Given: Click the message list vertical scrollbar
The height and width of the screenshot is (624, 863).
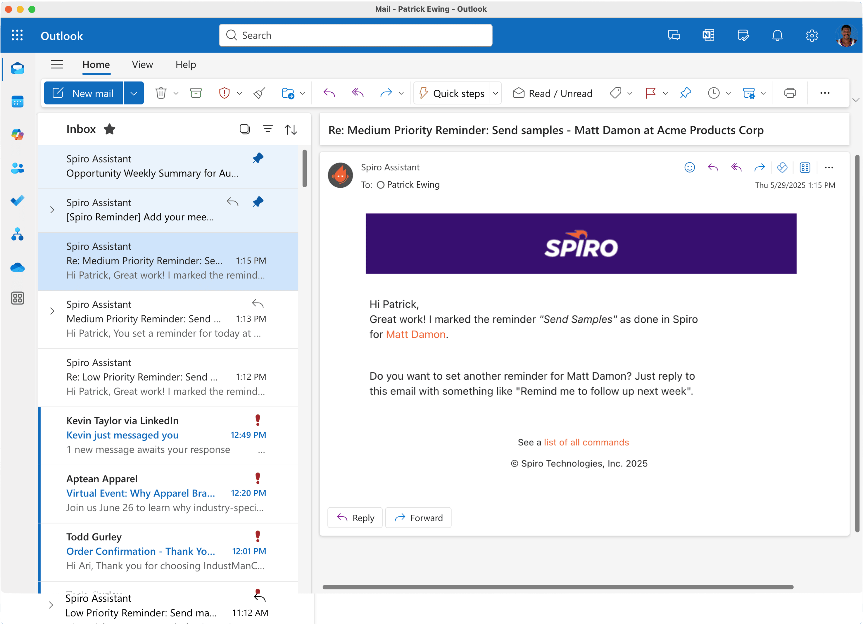Looking at the screenshot, I should tap(304, 169).
